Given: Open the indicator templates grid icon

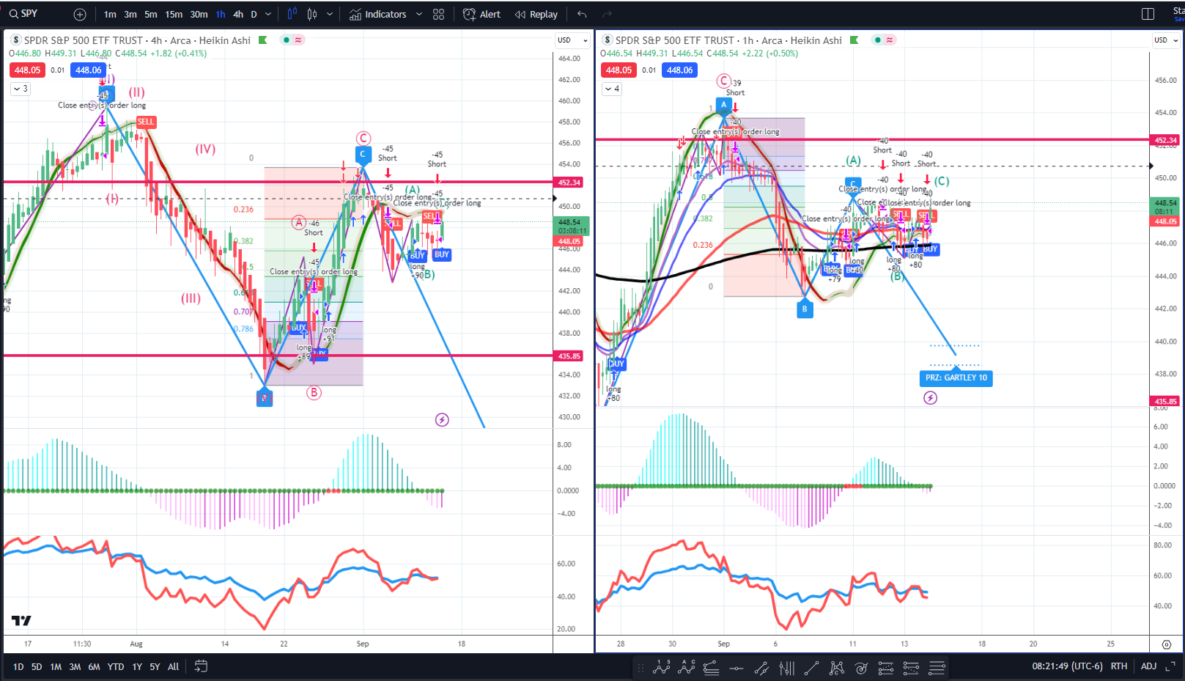Looking at the screenshot, I should tap(438, 15).
